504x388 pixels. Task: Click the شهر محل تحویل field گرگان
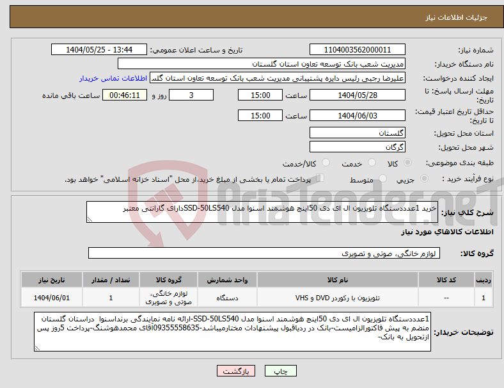[x=357, y=147]
